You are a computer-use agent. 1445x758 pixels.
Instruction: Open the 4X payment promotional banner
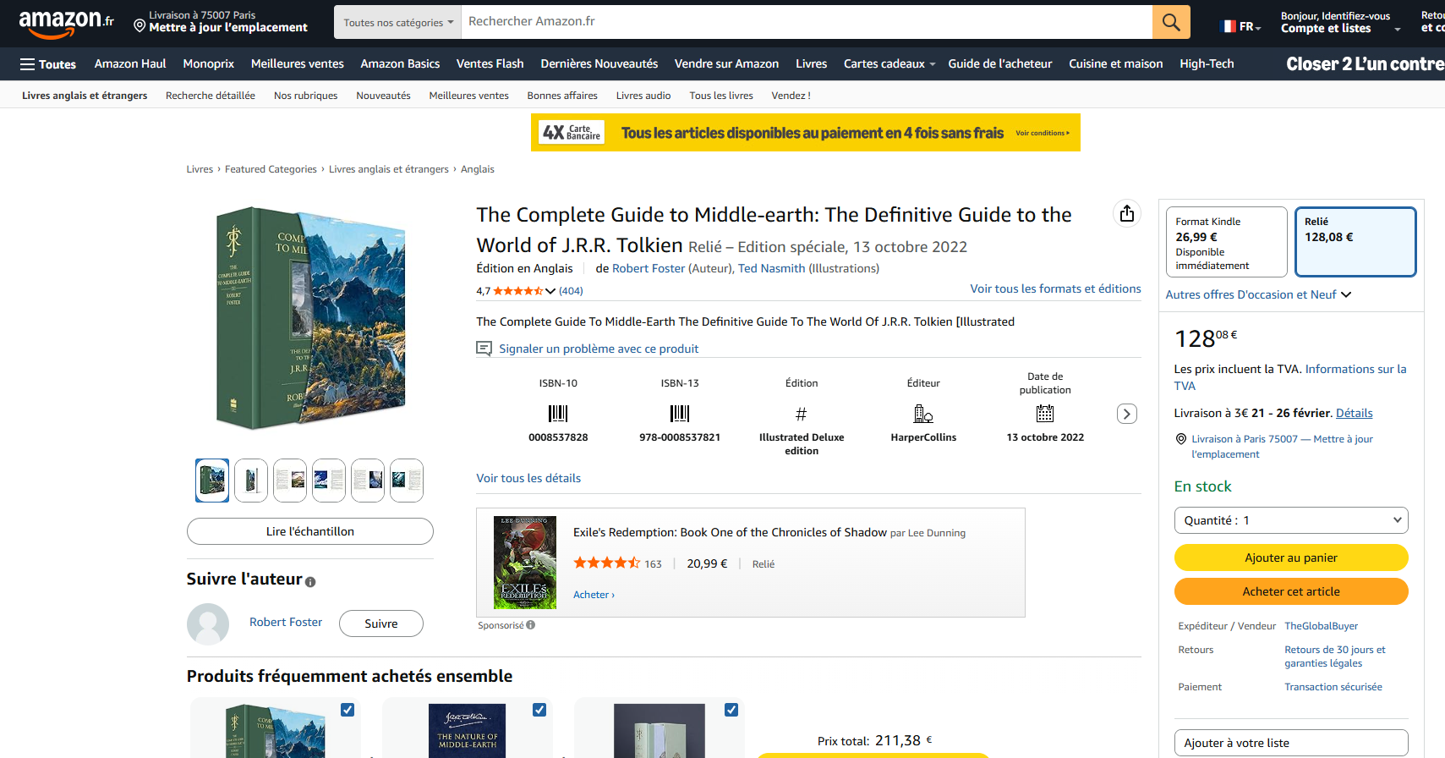806,133
